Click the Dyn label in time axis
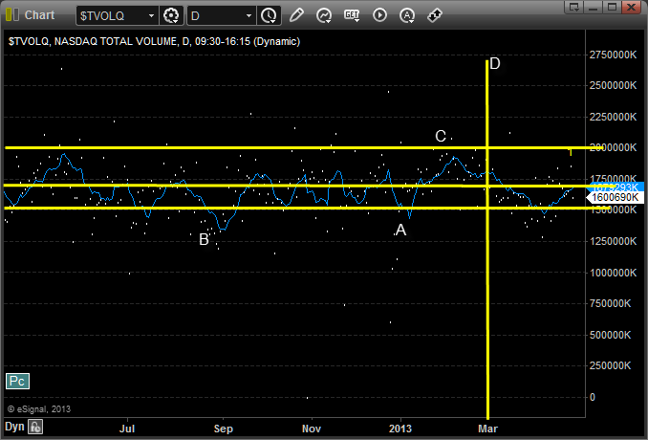 (x=14, y=427)
